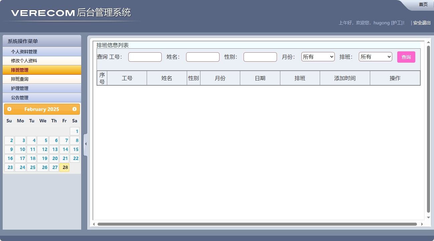Select 修改个人资料 from the sidebar menu
Screen dimensions: 434x241
(42, 61)
